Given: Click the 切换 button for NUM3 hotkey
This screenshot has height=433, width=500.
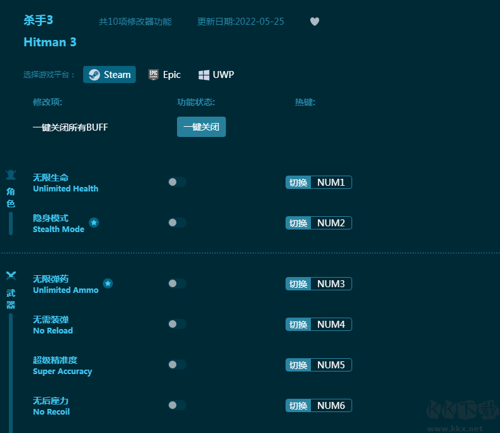Looking at the screenshot, I should (x=298, y=284).
